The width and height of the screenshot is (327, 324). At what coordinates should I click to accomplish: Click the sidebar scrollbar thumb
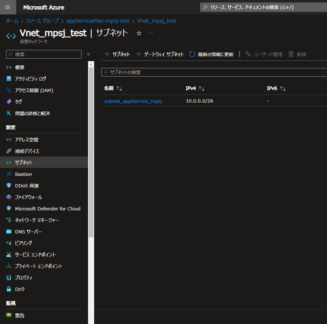point(91,152)
